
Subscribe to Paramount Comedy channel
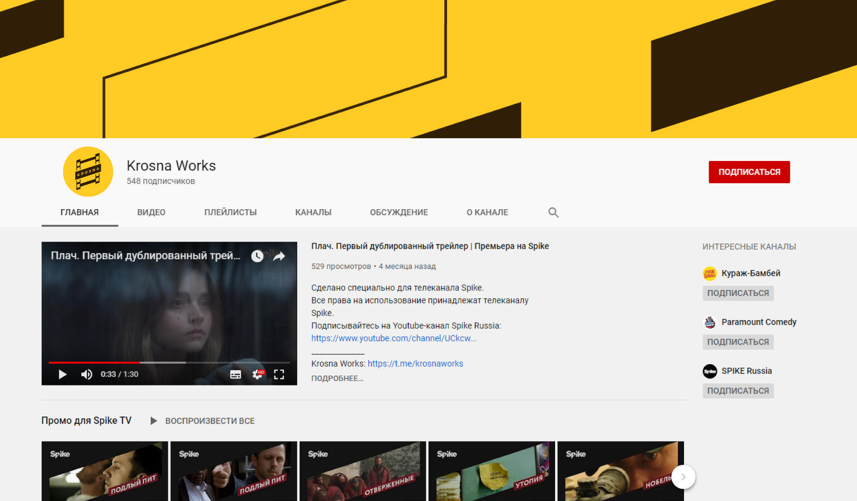pyautogui.click(x=738, y=342)
